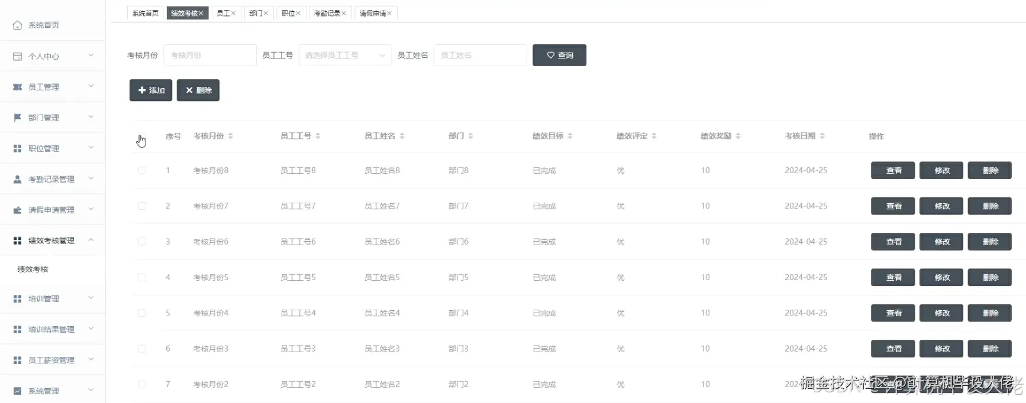The width and height of the screenshot is (1026, 403).
Task: Select the checkbox for row 3
Action: point(142,242)
